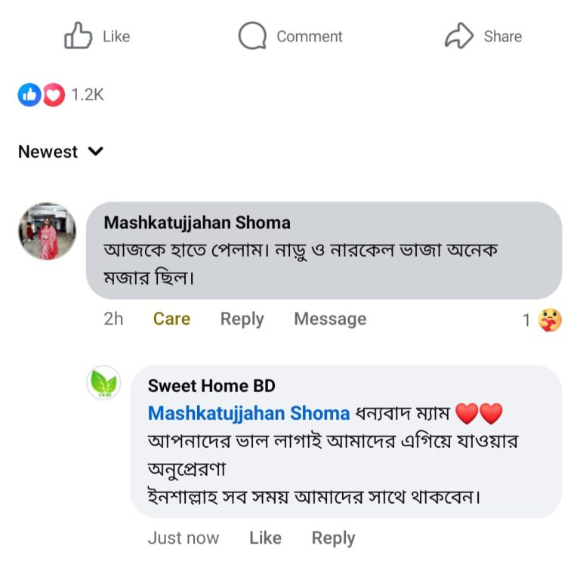This screenshot has width=580, height=580.
Task: Reply to the Sweet Home BD comment
Action: 333,538
